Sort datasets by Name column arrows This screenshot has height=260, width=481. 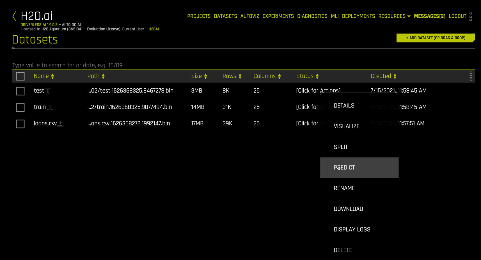tap(52, 76)
